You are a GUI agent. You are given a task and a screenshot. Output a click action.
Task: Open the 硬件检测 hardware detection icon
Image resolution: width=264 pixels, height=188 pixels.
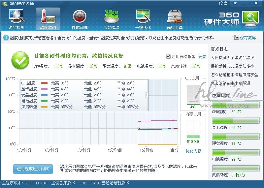click(16, 19)
